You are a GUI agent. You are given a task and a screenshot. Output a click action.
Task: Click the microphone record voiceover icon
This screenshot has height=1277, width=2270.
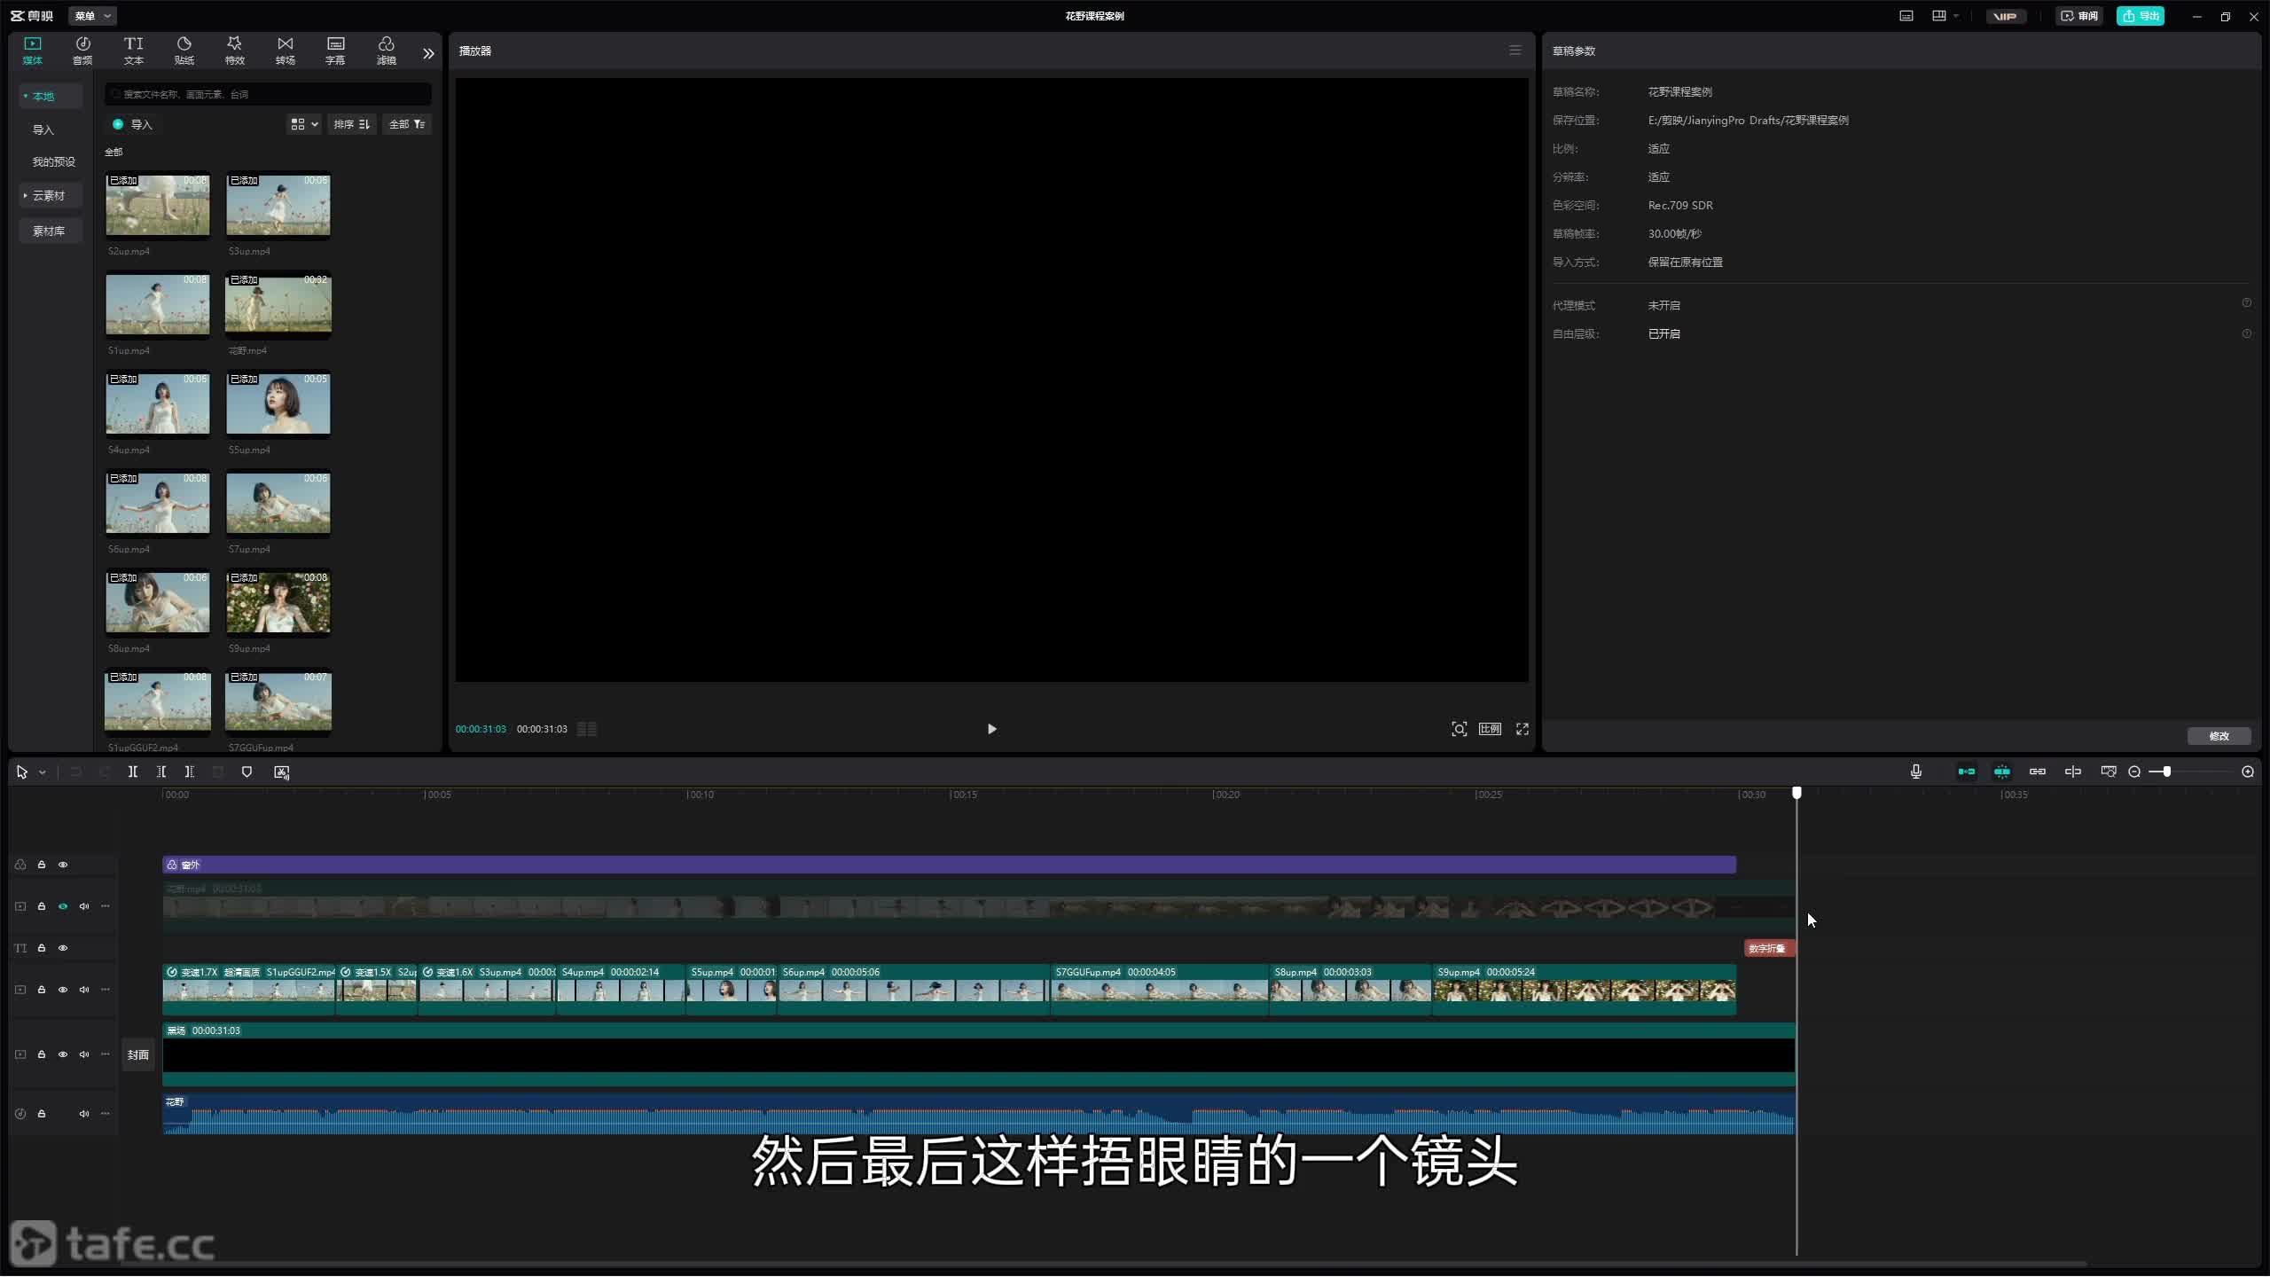pos(1915,772)
